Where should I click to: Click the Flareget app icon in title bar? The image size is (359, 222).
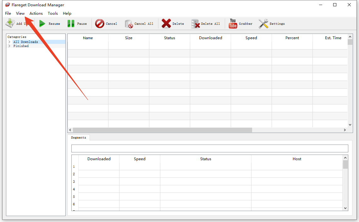pos(7,5)
